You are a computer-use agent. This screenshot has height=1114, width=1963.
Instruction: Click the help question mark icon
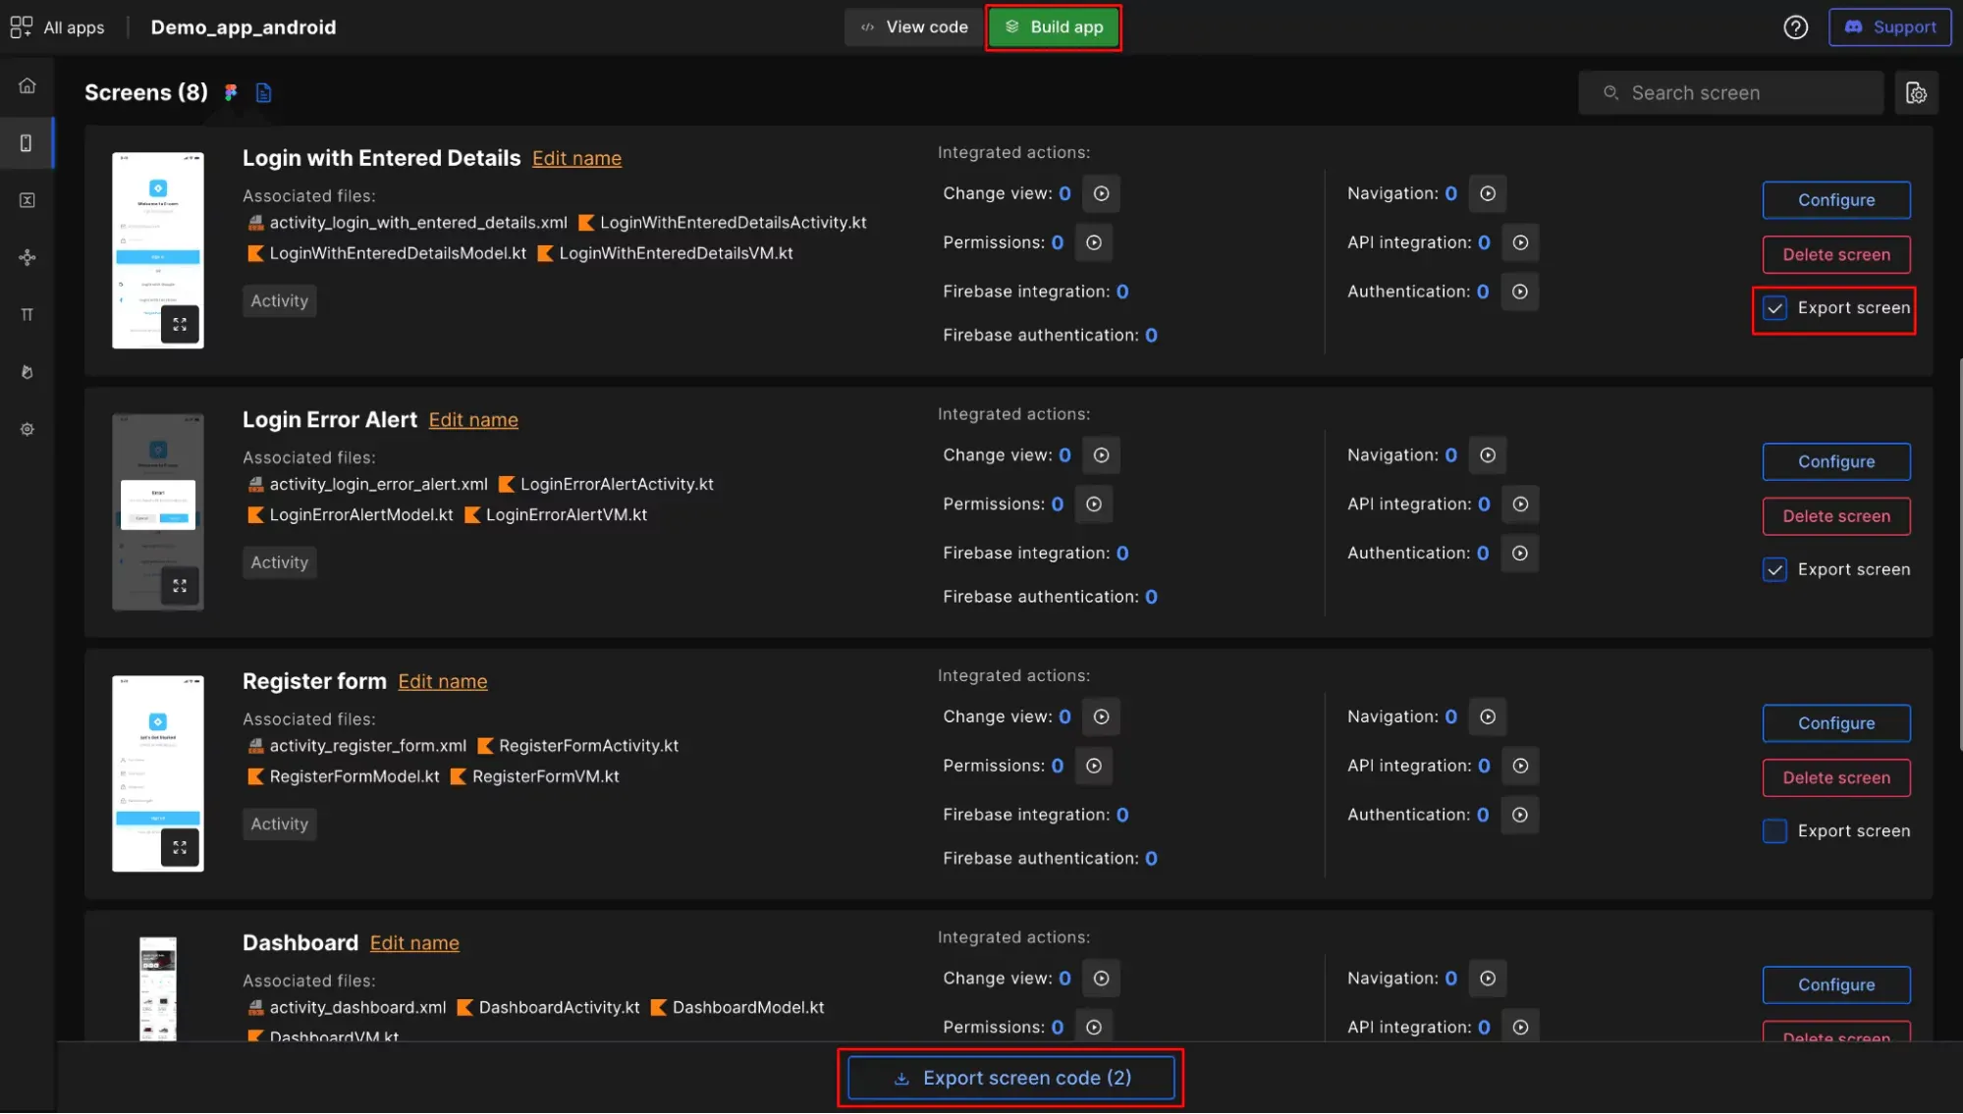1795,27
